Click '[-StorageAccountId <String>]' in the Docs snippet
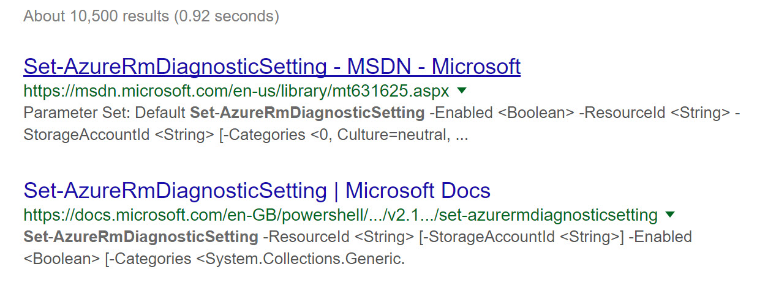The image size is (757, 283). 521,237
